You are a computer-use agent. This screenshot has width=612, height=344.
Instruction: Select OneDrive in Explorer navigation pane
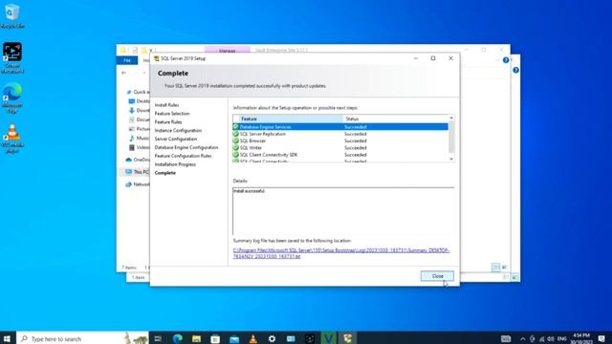pyautogui.click(x=138, y=160)
